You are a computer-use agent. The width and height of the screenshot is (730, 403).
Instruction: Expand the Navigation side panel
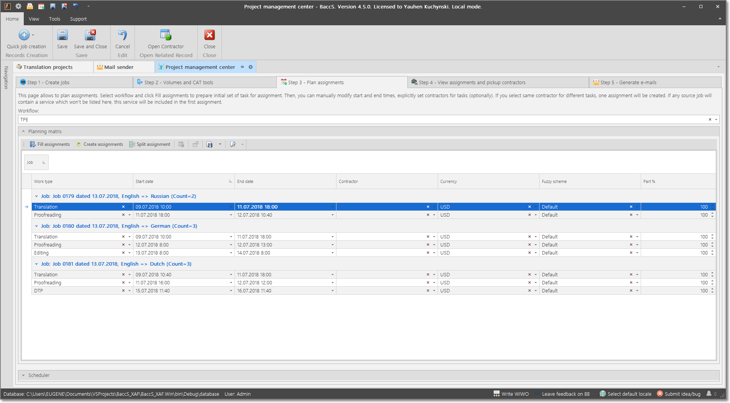tap(6, 78)
